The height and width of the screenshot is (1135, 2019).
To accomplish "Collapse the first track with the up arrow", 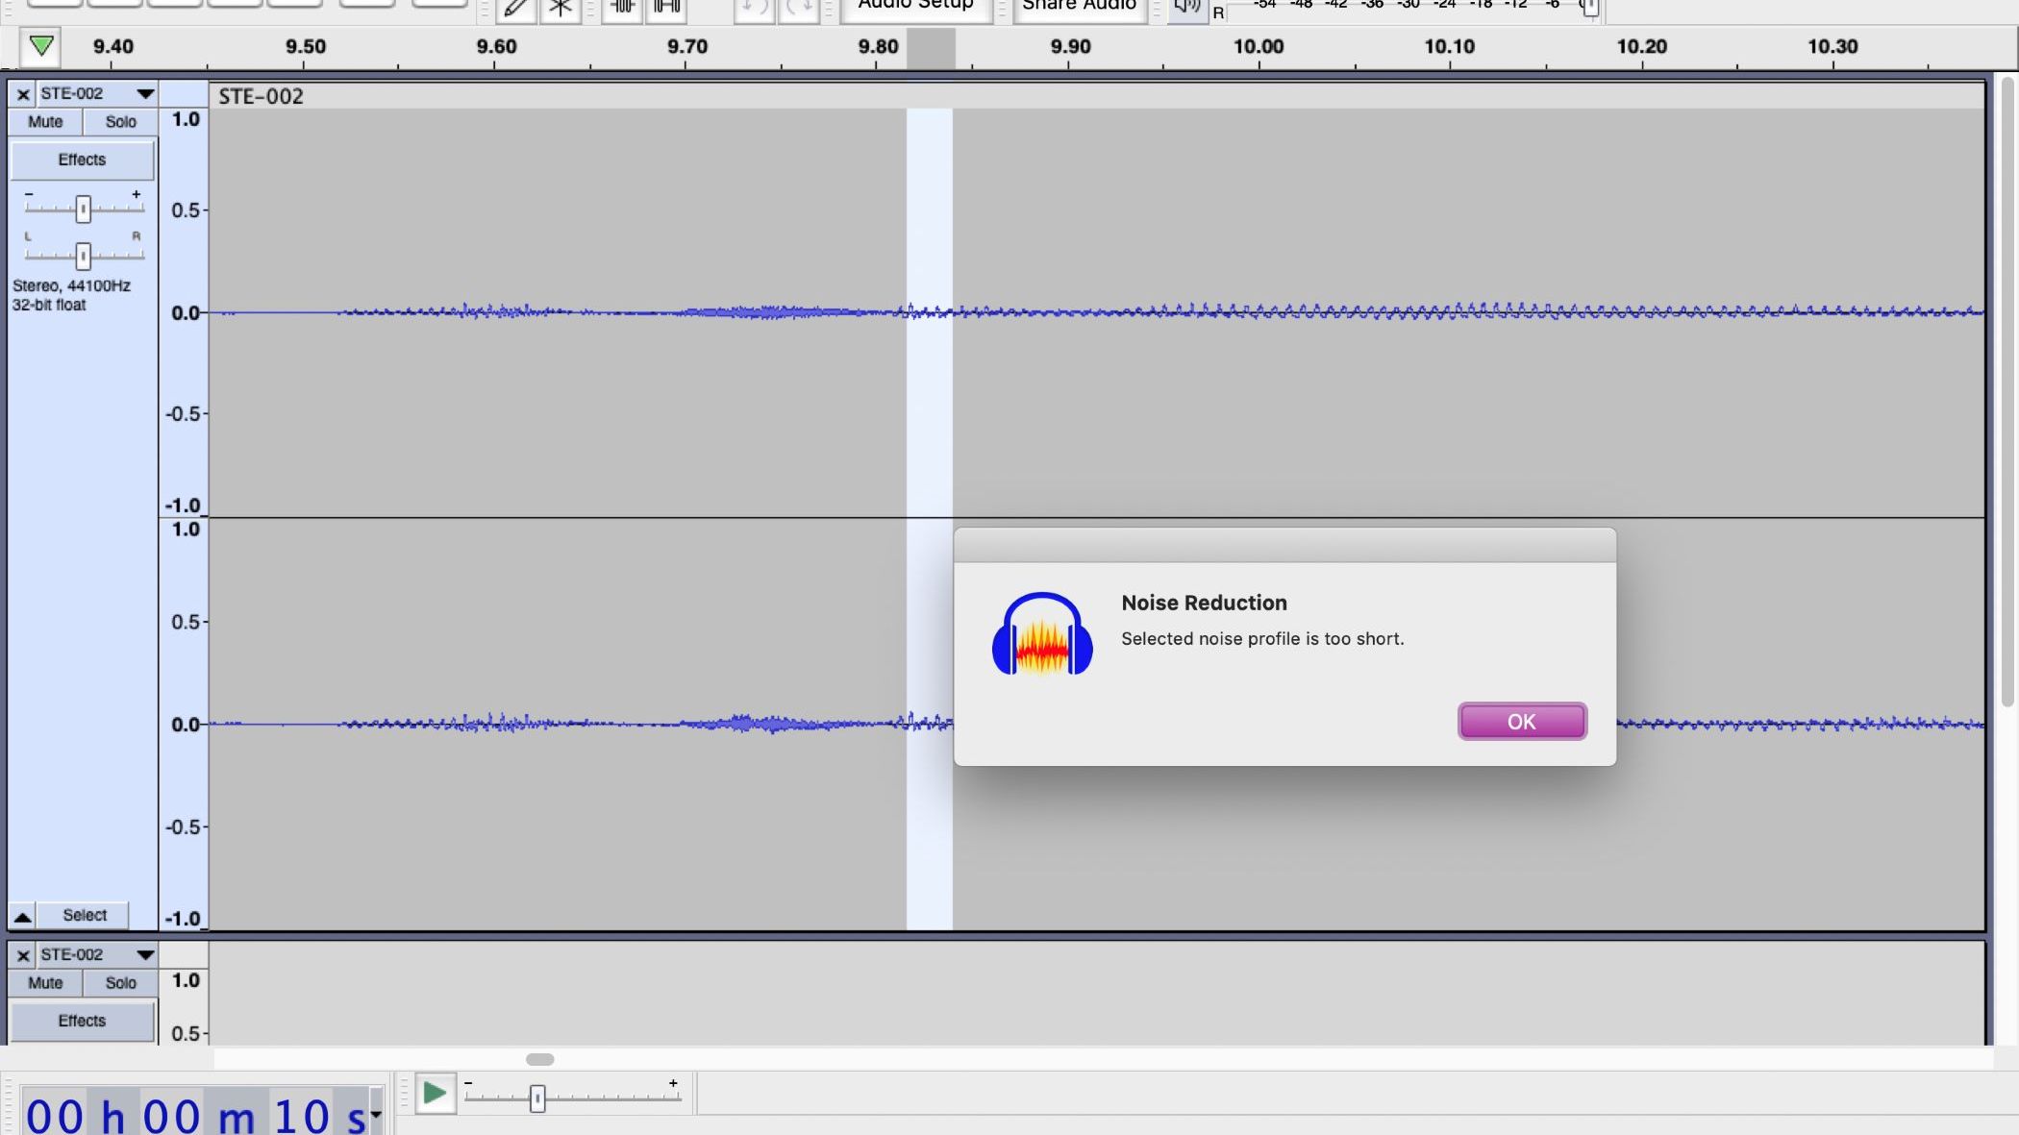I will (22, 916).
